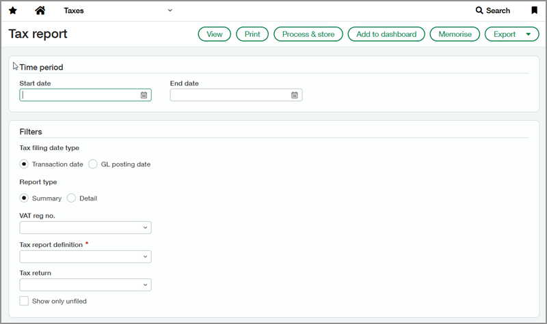The image size is (547, 324).
Task: Select Transaction date radio option
Action: (25, 164)
